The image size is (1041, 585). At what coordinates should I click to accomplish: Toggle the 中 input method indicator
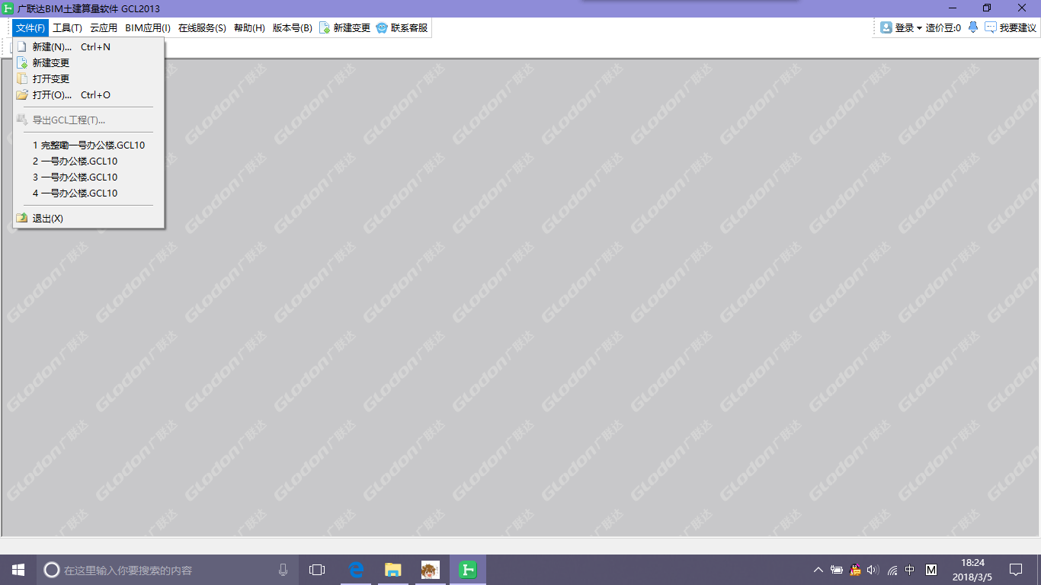click(910, 570)
